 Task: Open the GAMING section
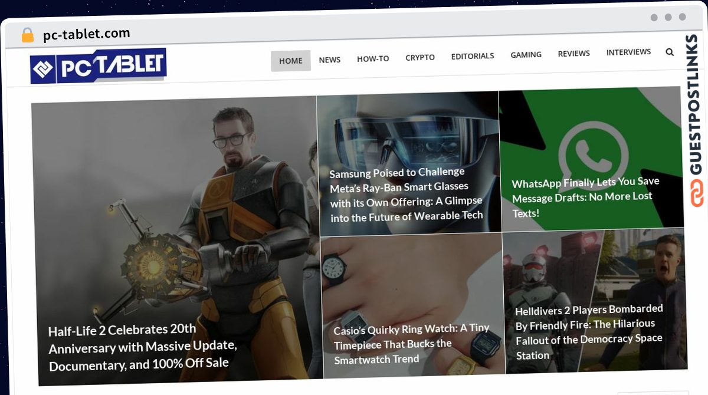pos(526,54)
